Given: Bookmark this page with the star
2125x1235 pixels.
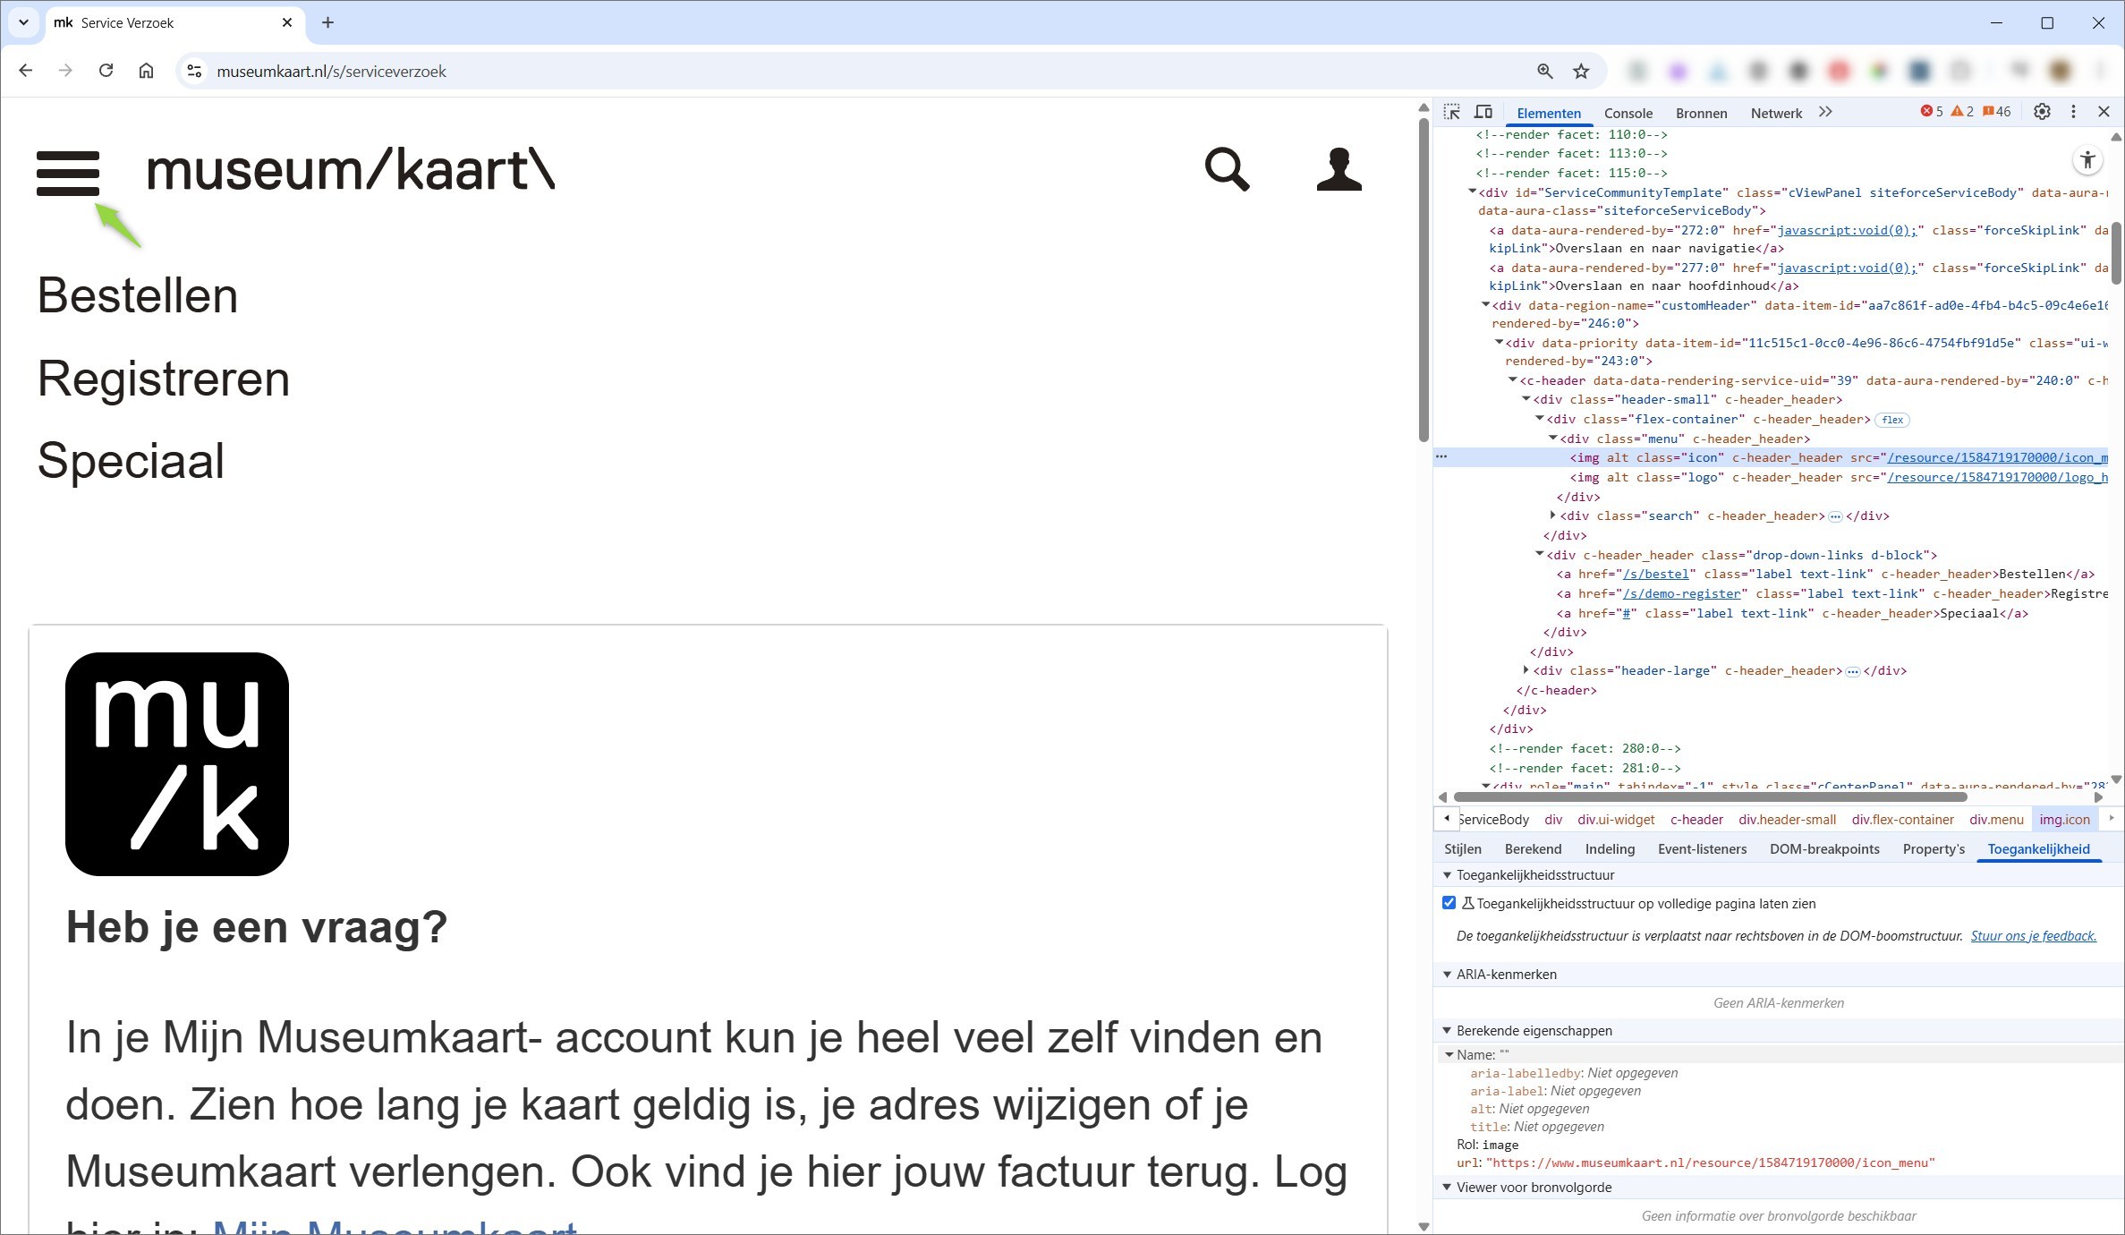Looking at the screenshot, I should tap(1581, 71).
